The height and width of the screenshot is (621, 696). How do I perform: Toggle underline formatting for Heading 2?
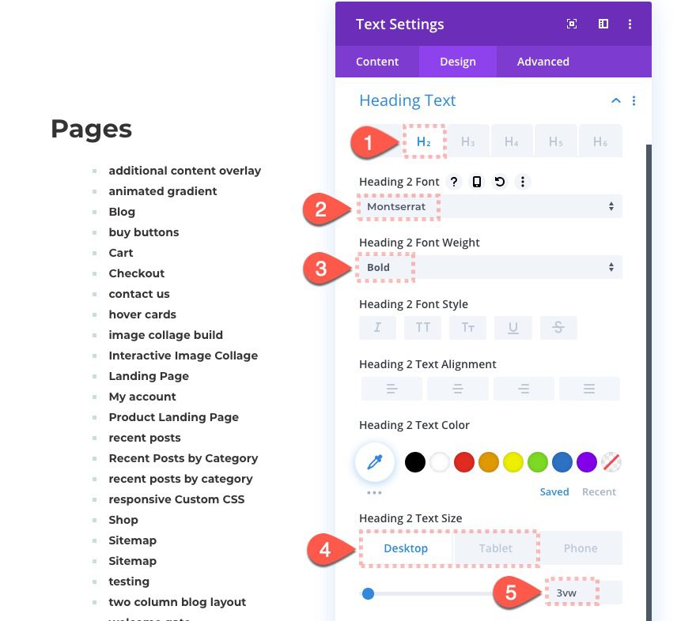(x=513, y=327)
